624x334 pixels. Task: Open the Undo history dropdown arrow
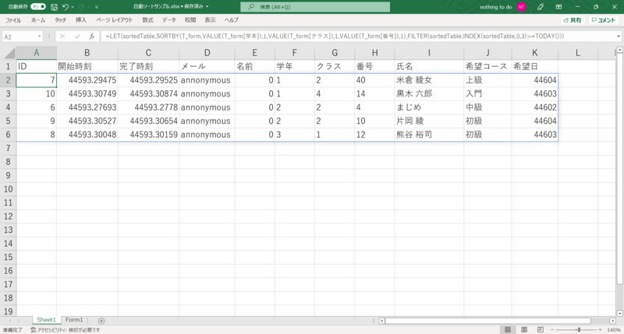click(x=73, y=7)
